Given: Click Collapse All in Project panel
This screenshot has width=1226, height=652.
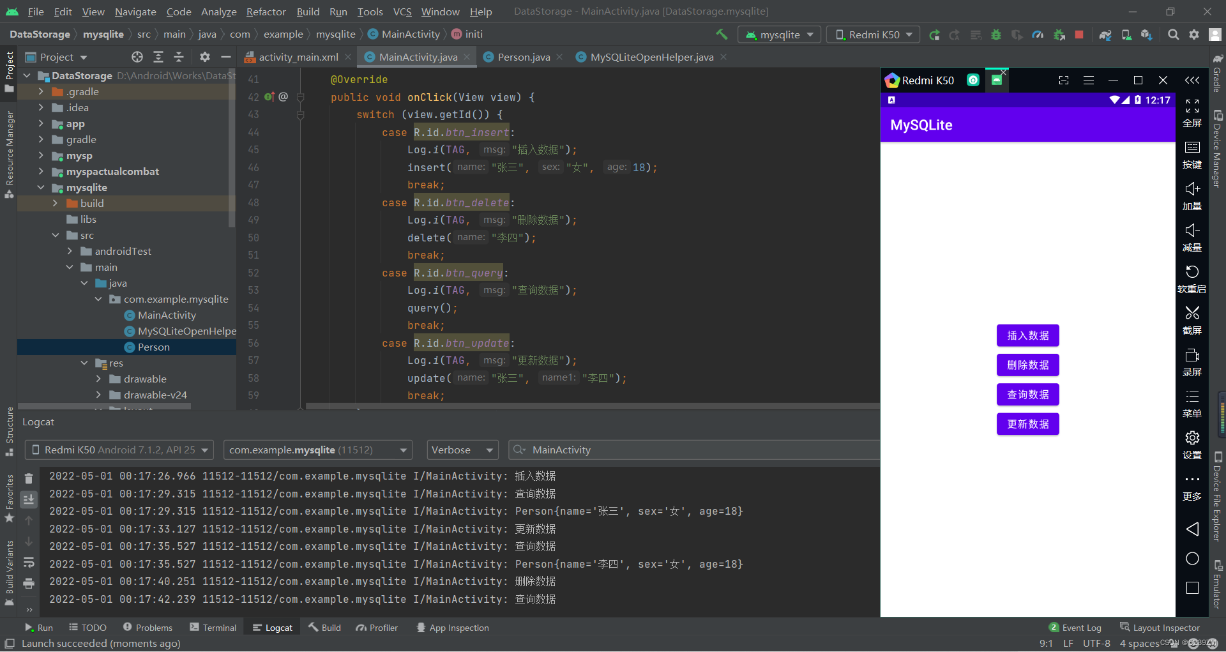Looking at the screenshot, I should tap(179, 57).
